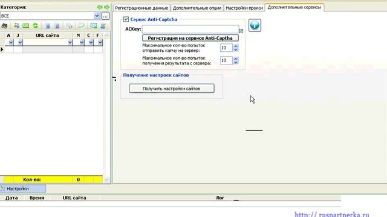387x217 pixels.
Task: Click the Время column header in log
Action: (x=37, y=198)
